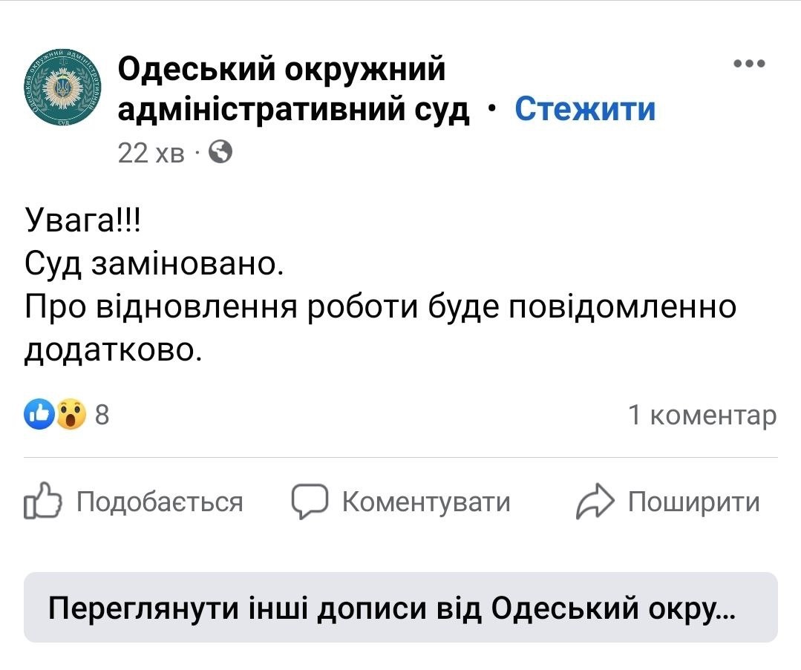View the 1 коментар link

coord(702,415)
